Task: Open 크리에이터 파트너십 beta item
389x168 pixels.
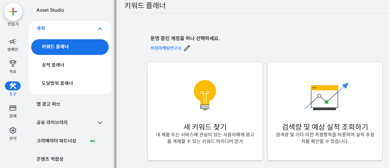Action: (56, 141)
